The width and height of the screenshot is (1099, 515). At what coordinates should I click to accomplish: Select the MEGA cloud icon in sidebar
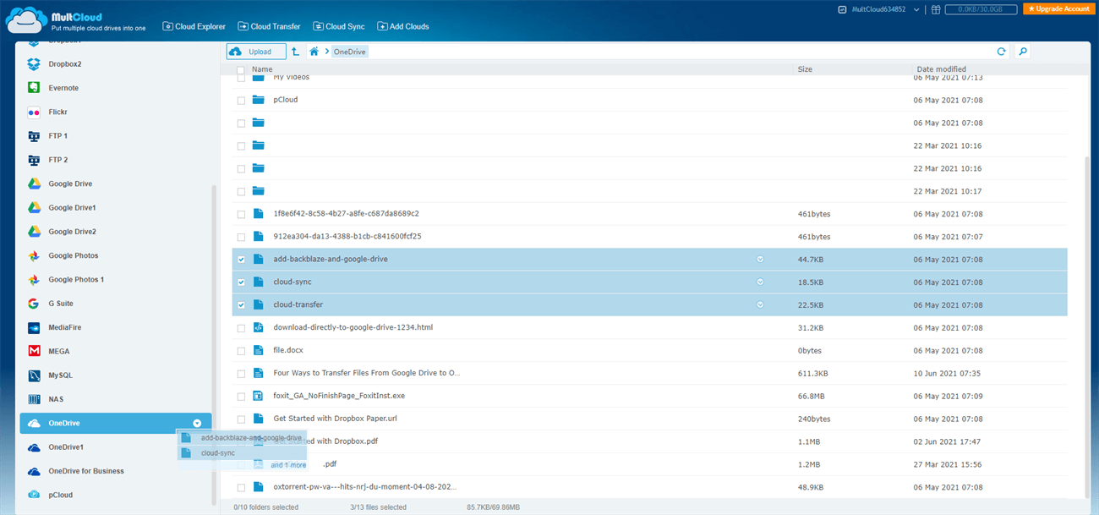(34, 351)
